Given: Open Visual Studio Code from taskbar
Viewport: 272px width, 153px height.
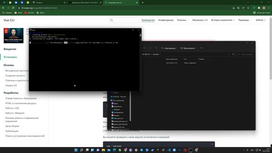Looking at the screenshot, I should (169, 150).
